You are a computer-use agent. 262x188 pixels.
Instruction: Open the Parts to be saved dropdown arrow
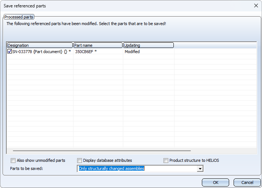pyautogui.click(x=200, y=168)
